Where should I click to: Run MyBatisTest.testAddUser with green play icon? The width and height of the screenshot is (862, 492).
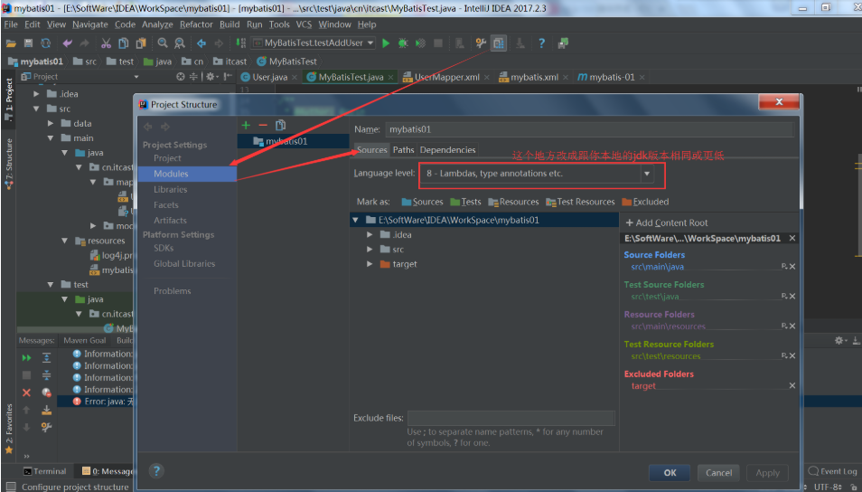coord(386,43)
